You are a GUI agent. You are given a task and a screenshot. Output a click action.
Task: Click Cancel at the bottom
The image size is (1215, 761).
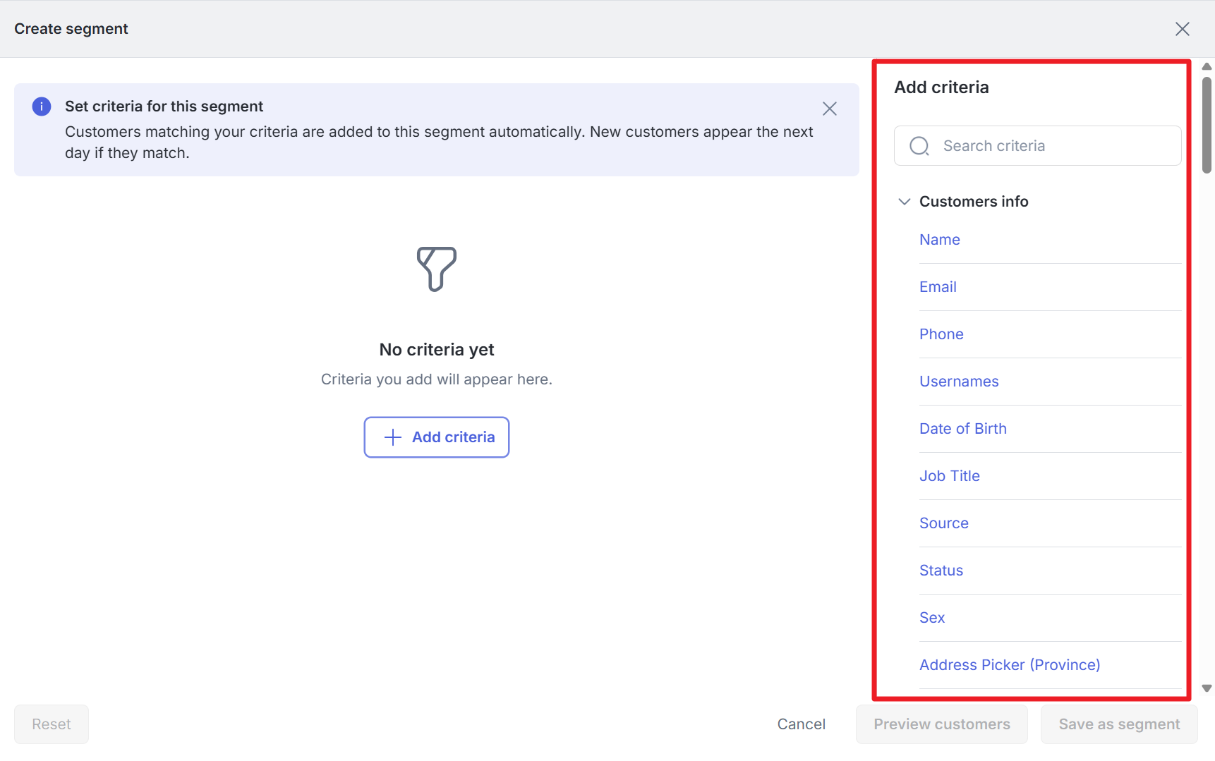(801, 724)
